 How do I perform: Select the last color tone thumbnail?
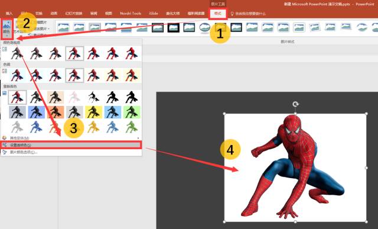point(132,75)
